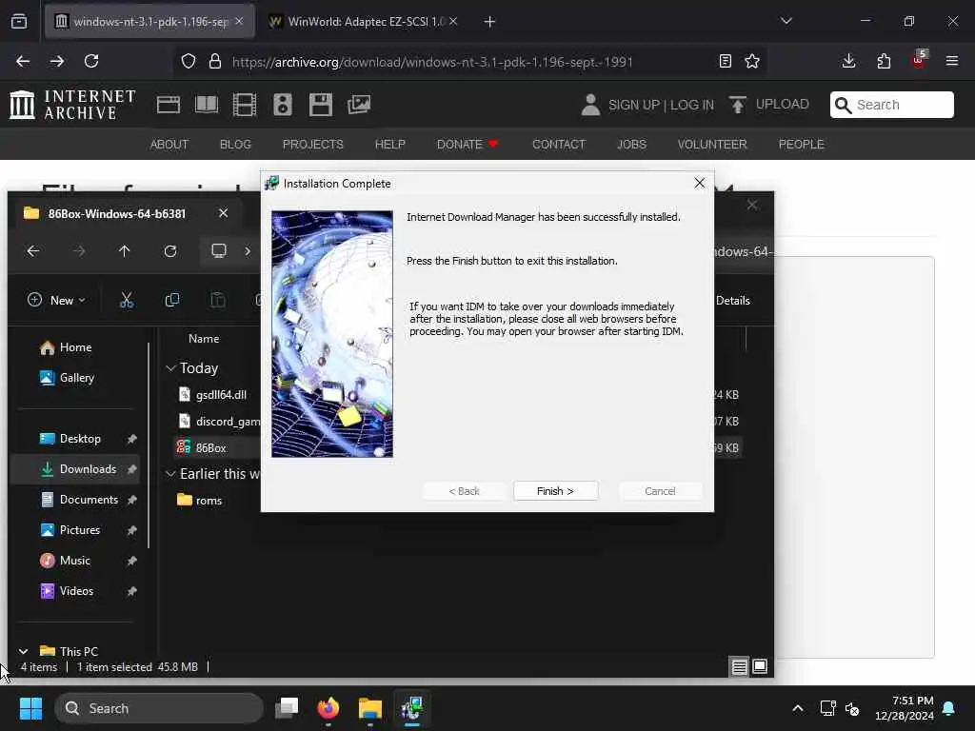Open Internet Archive images icon
Viewport: 975px width, 731px height.
[359, 105]
